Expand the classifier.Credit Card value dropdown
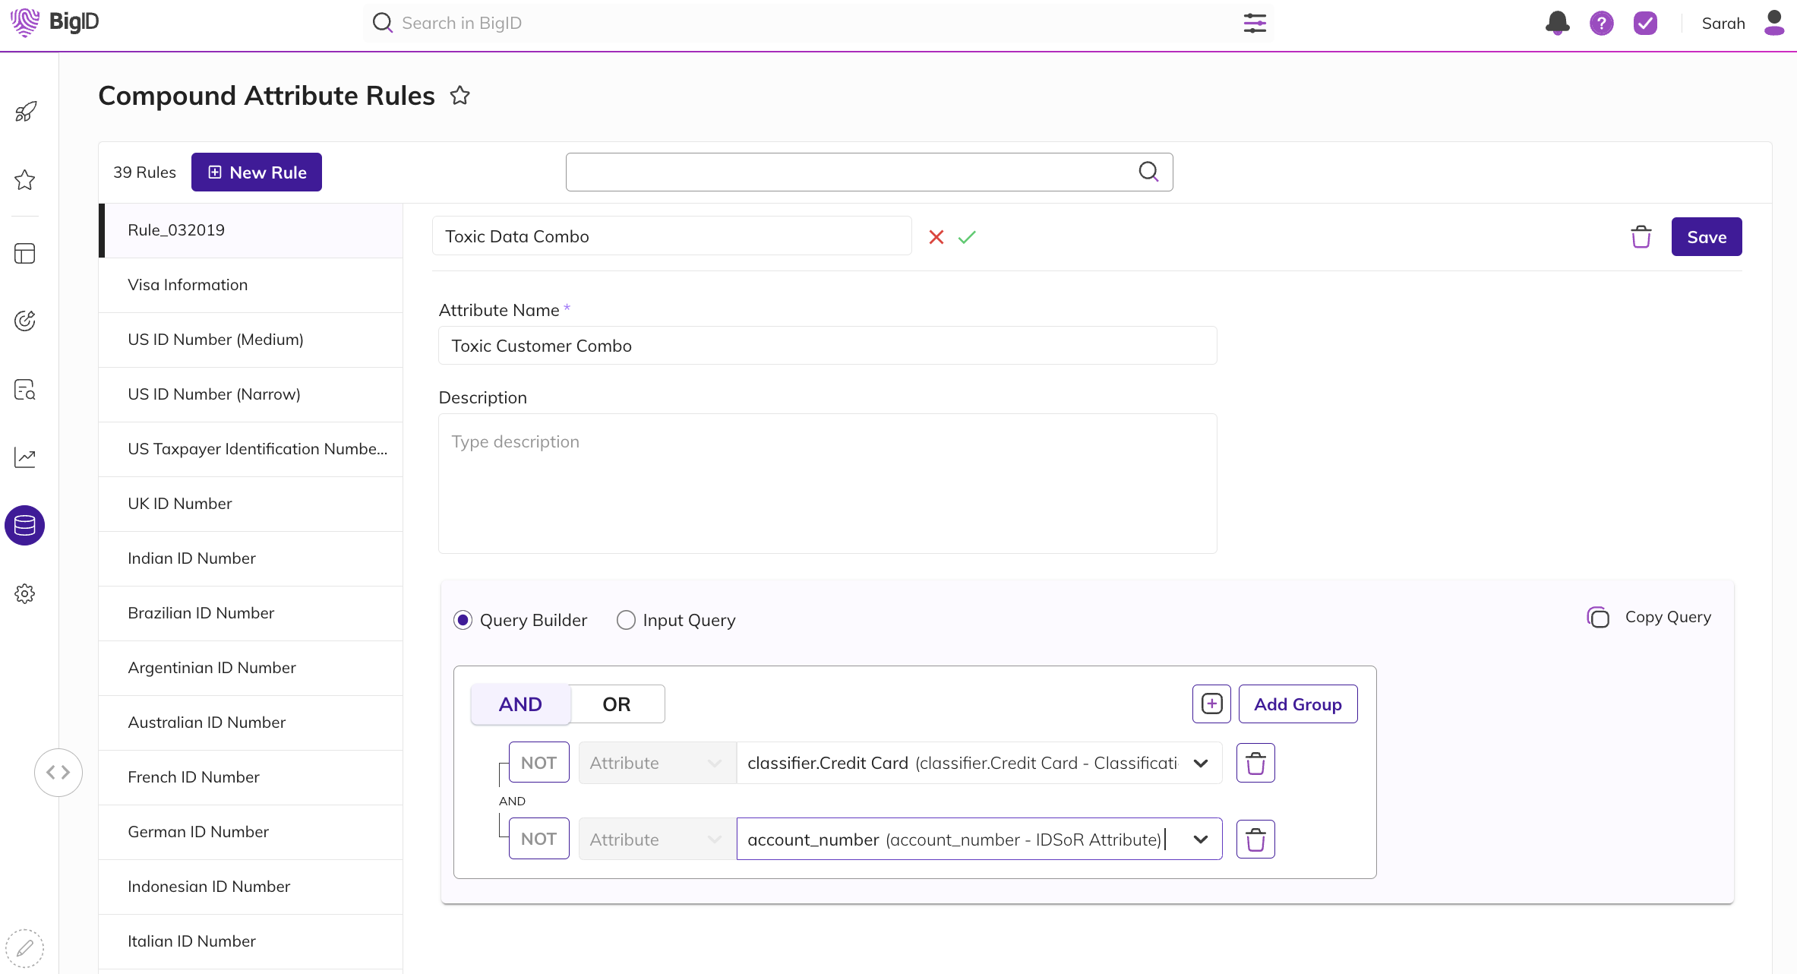The image size is (1797, 974). pos(1200,763)
